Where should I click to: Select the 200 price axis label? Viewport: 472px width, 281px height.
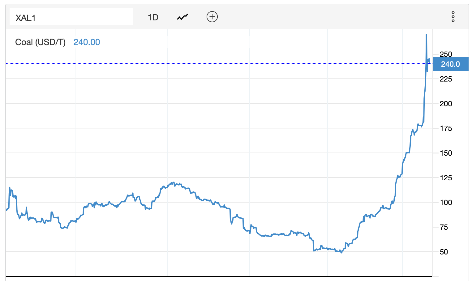point(446,104)
